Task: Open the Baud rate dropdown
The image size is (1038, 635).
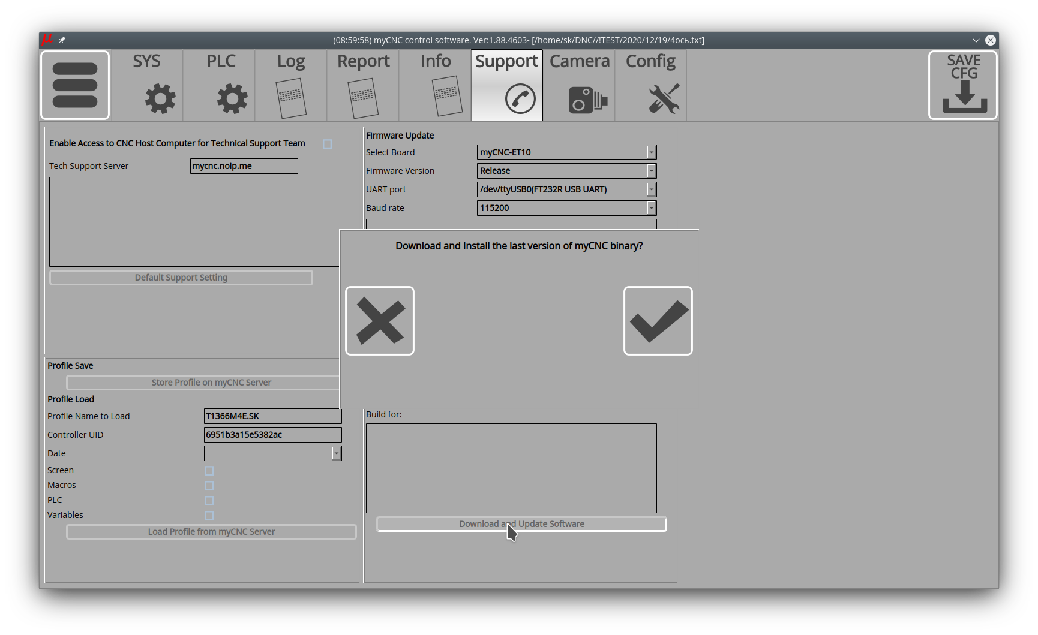Action: coord(567,208)
